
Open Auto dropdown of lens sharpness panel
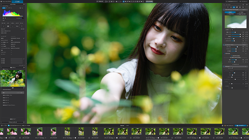coord(244,45)
